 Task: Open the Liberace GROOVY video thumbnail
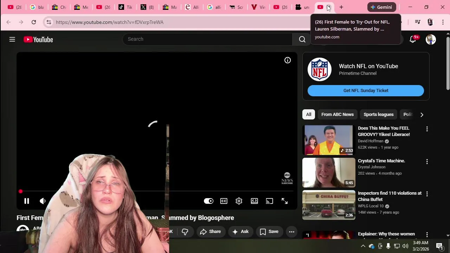pyautogui.click(x=329, y=140)
